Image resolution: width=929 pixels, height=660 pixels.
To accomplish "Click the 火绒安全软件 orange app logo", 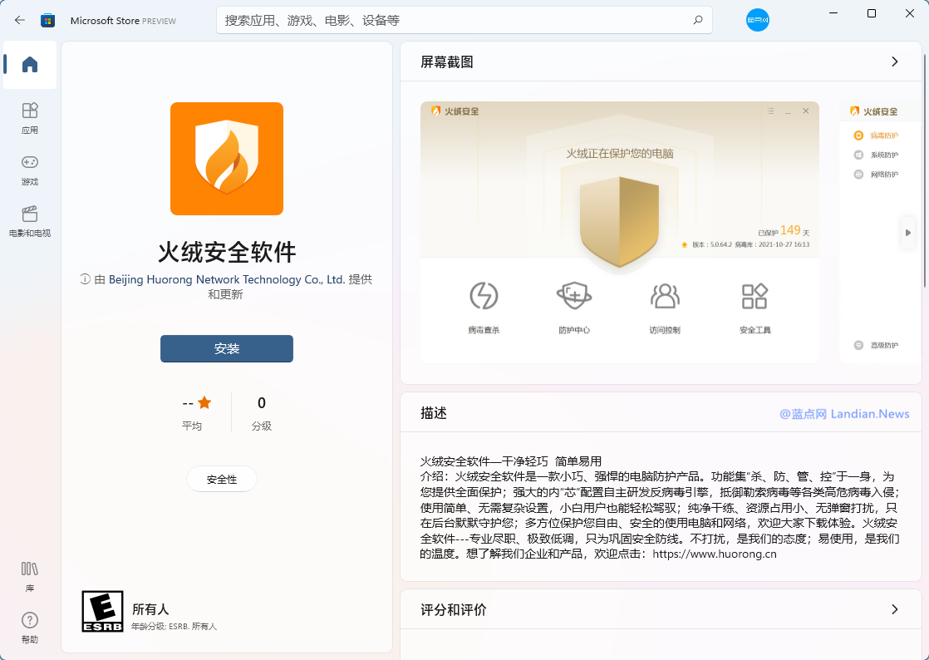I will tap(227, 159).
